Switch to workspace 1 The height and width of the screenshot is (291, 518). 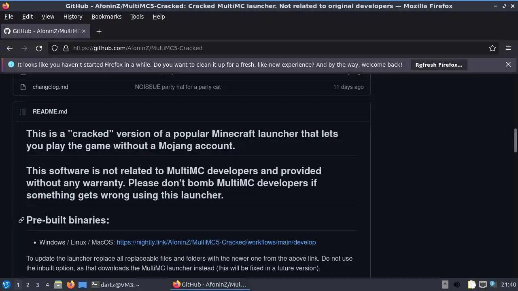(18, 285)
